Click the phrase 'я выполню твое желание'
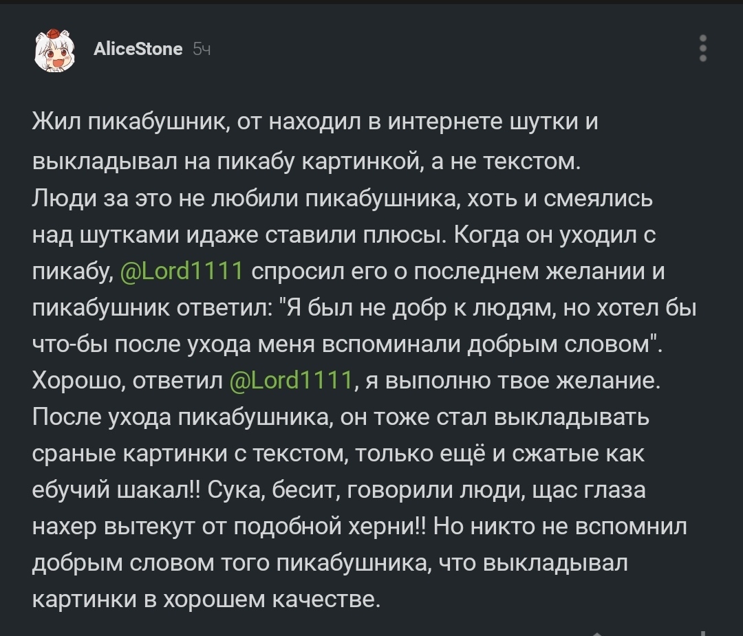The width and height of the screenshot is (743, 636). (x=513, y=380)
